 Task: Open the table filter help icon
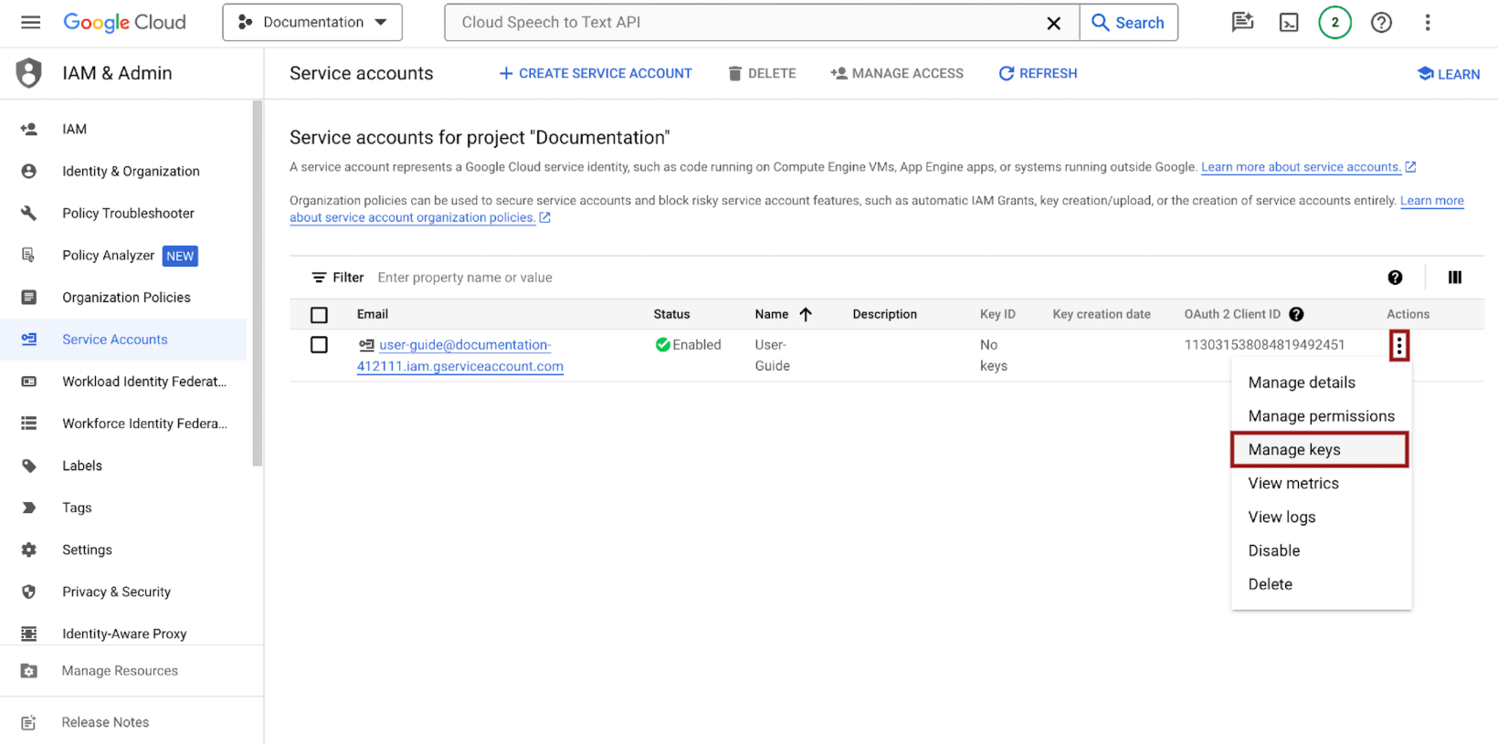[x=1395, y=278]
